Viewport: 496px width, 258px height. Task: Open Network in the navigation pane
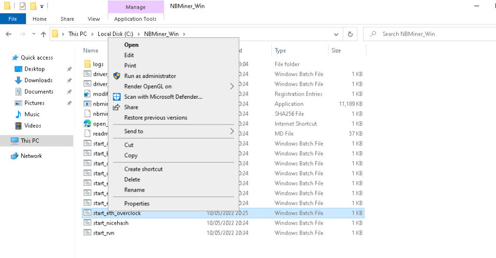pyautogui.click(x=31, y=156)
